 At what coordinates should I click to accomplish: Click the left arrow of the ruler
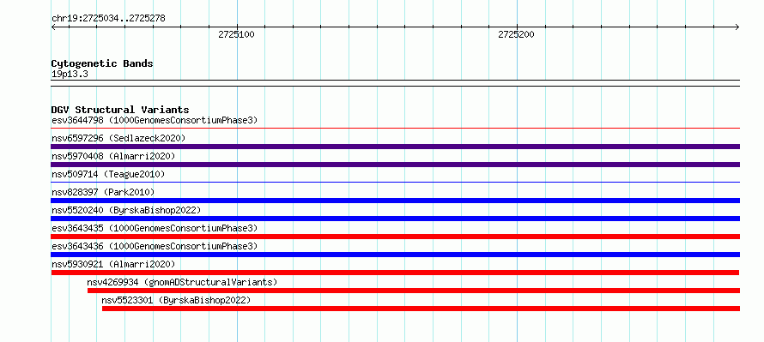click(x=54, y=27)
